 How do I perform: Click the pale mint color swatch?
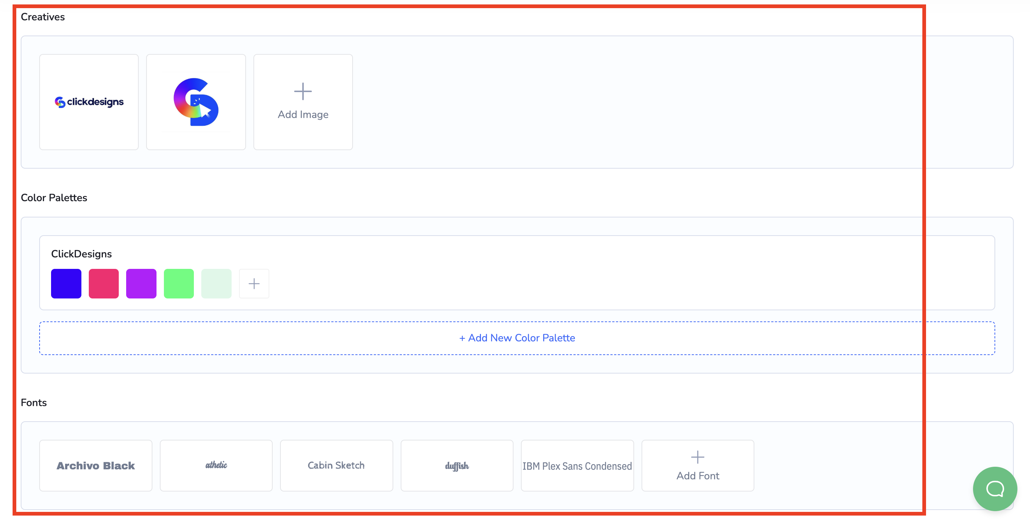point(216,283)
